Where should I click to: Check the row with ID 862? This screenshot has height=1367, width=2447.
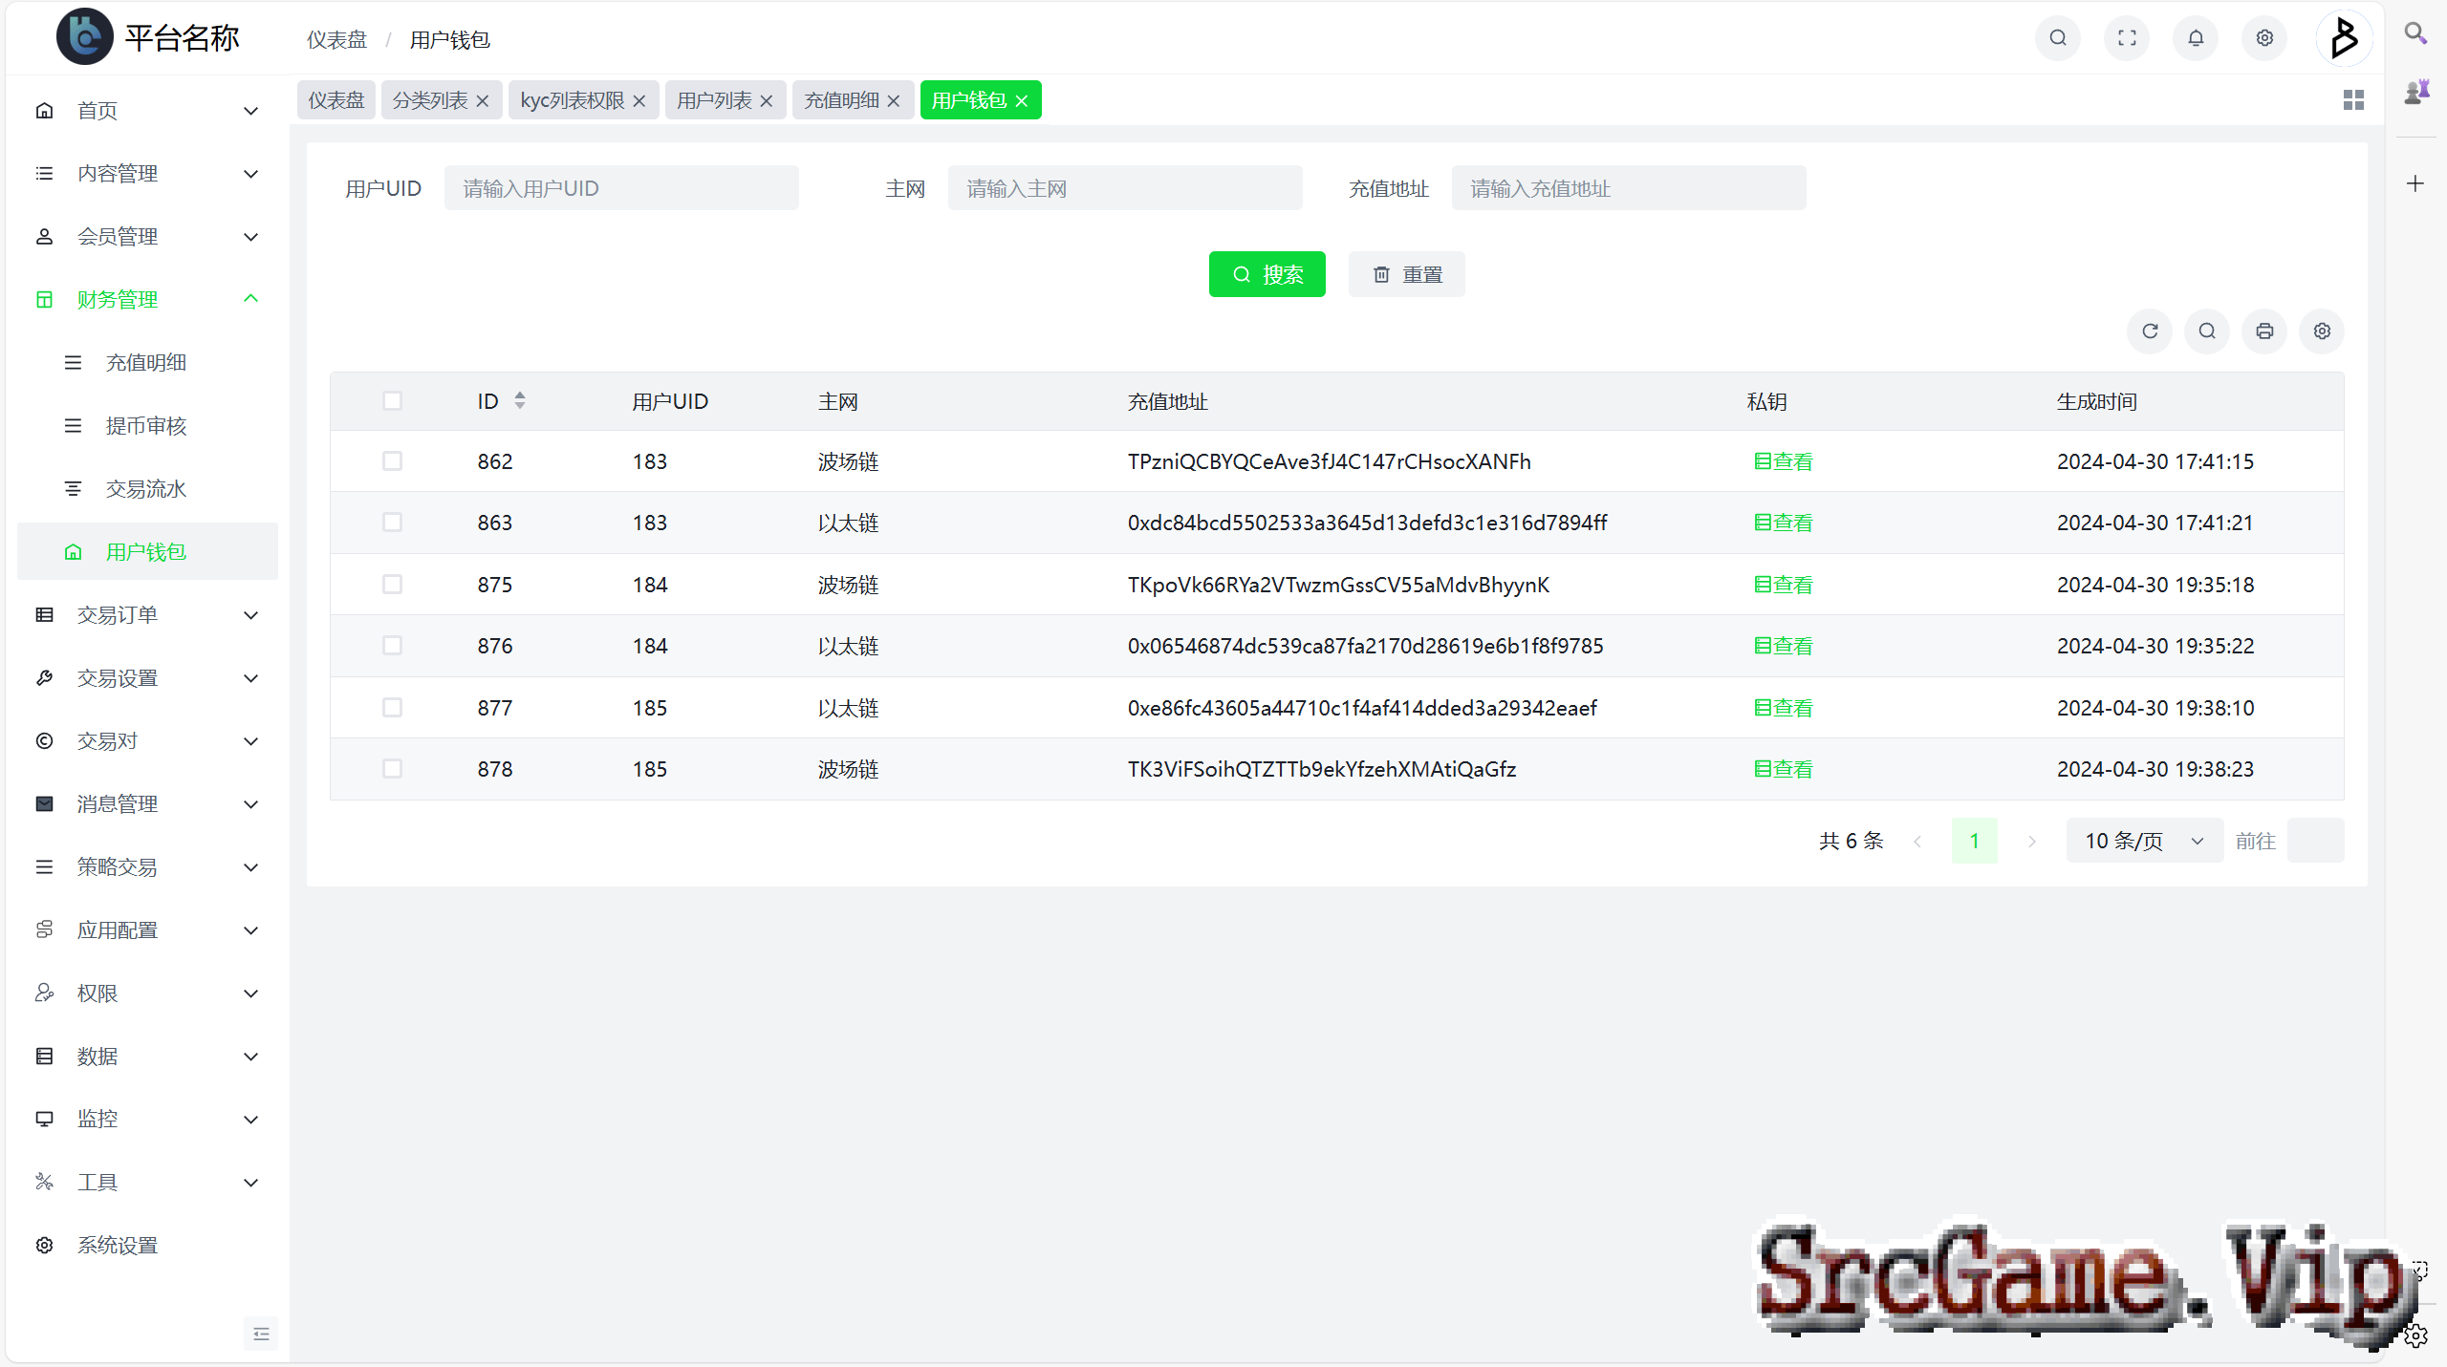(x=392, y=461)
